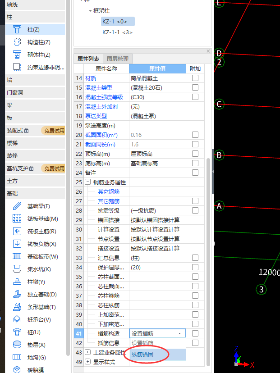Click the lock icon beside 基坑支护

pos(31,168)
